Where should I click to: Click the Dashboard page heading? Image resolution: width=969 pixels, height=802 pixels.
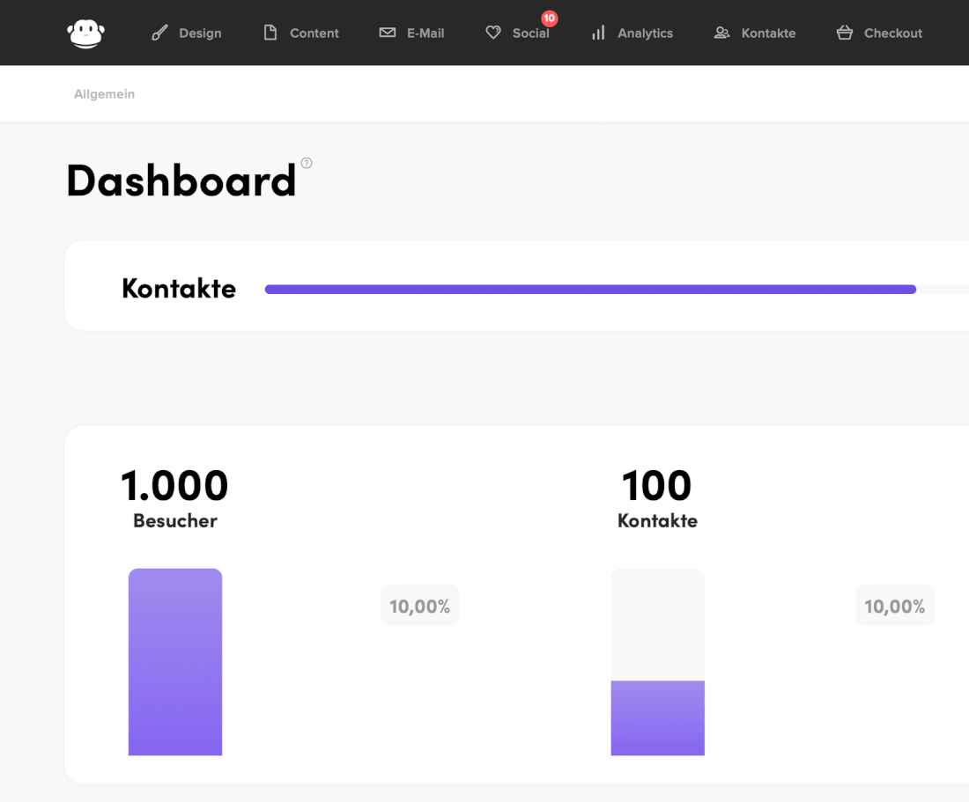(x=181, y=180)
